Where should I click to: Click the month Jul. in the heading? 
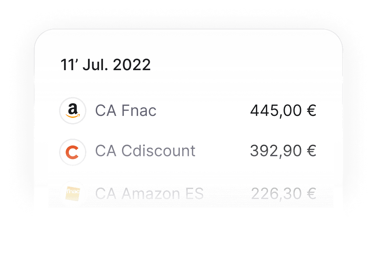[x=95, y=65]
